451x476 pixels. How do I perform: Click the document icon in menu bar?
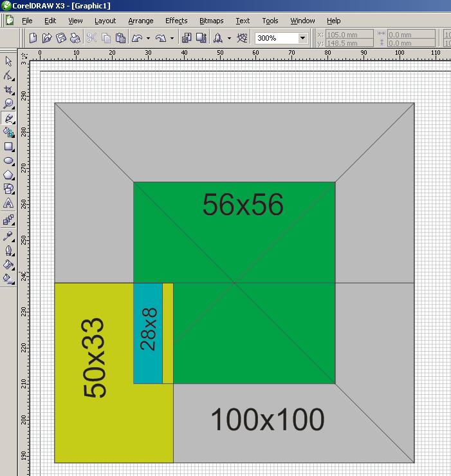10,21
